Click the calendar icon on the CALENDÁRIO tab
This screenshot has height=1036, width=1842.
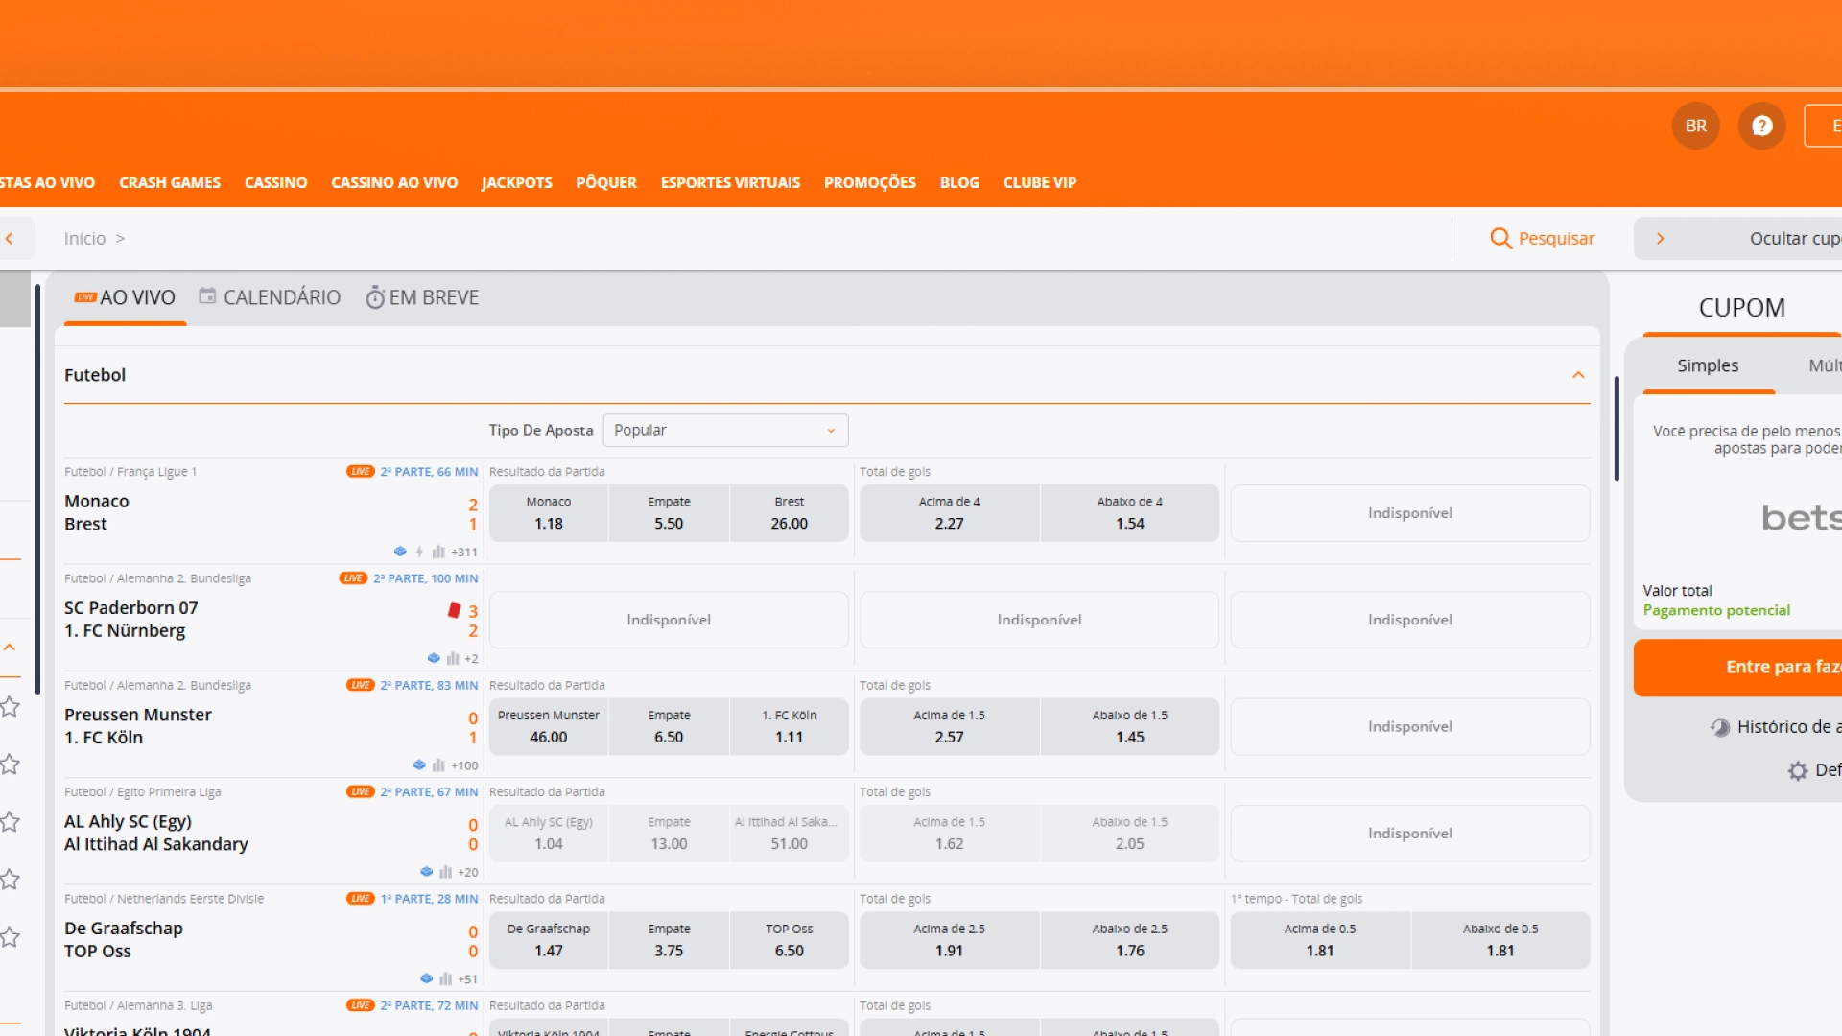207,296
